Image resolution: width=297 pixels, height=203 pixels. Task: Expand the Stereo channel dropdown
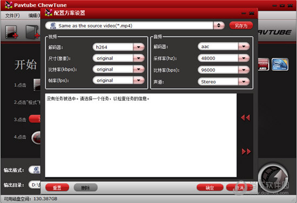tap(244, 82)
